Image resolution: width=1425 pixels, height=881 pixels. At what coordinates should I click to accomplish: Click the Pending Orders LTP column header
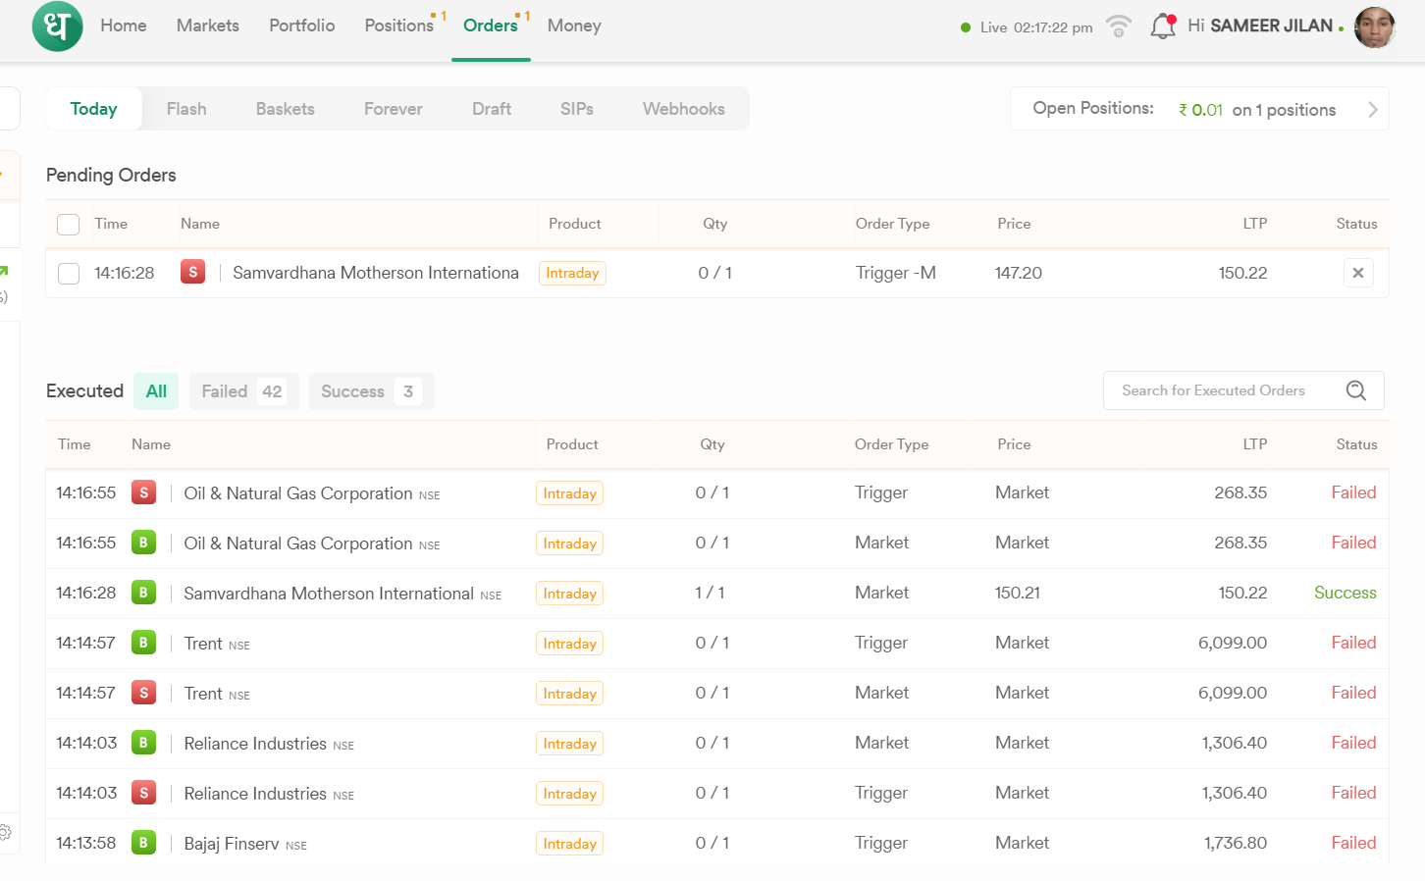pyautogui.click(x=1254, y=224)
